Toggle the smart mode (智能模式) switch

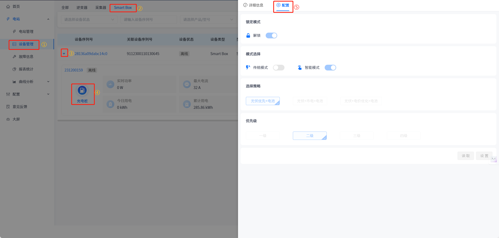[330, 68]
